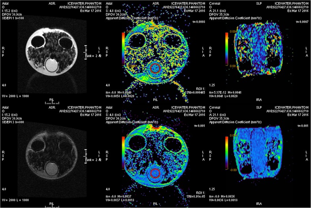Image resolution: width=311 pixels, height=208 pixels.
Task: Click 'A: 21.1 (coi)' in the v=0.0007 viewport
Action: tap(218, 11)
